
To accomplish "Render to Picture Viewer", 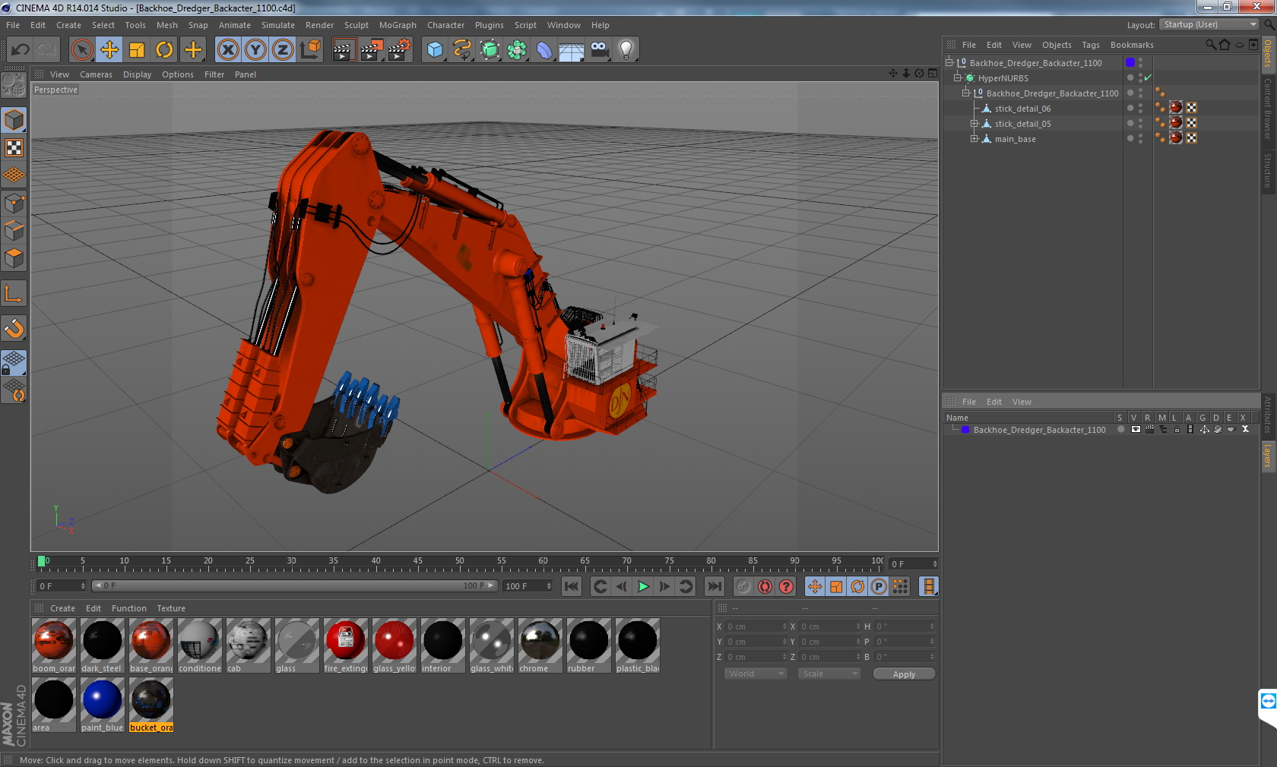I will (372, 50).
